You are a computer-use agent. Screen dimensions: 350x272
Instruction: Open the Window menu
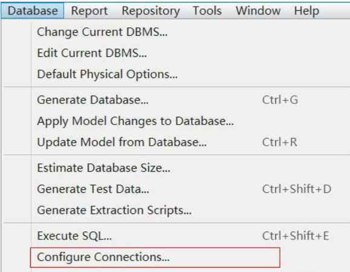(258, 11)
